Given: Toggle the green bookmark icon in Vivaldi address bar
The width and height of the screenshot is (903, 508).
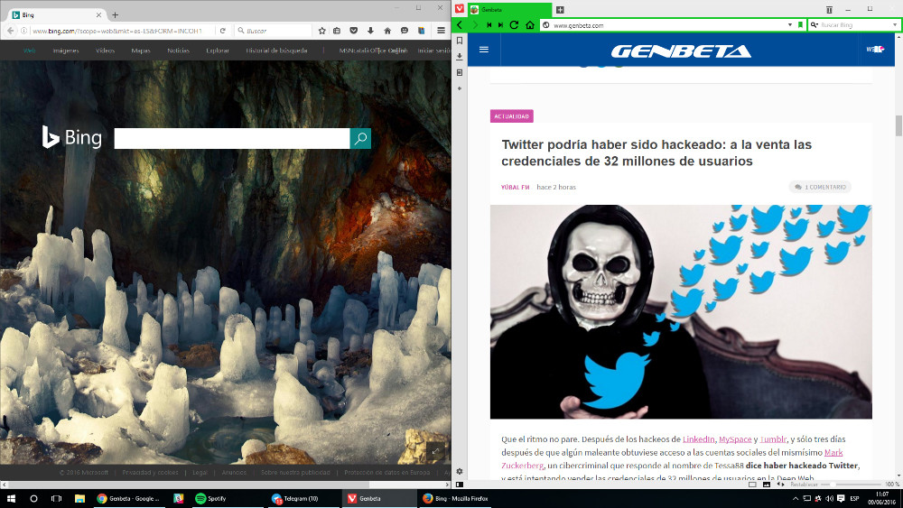Looking at the screenshot, I should 800,24.
